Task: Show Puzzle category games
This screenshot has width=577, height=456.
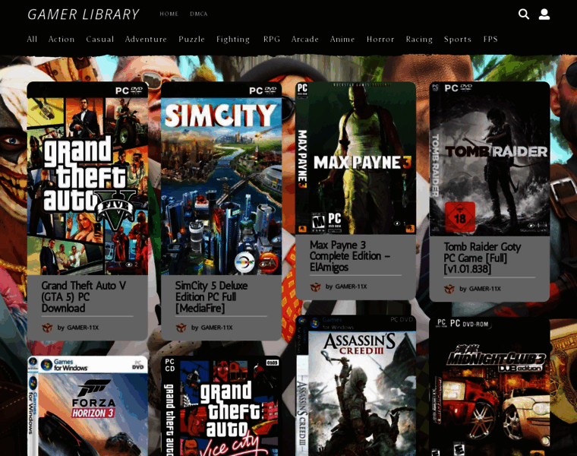Action: point(191,39)
